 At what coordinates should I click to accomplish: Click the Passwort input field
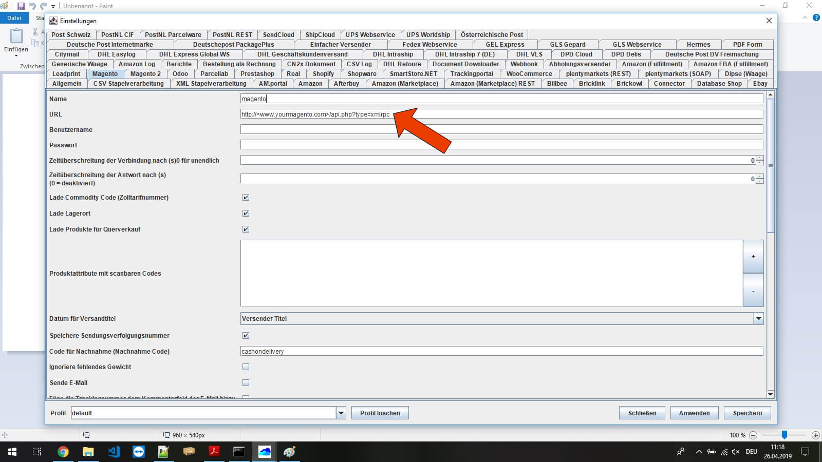pos(501,145)
